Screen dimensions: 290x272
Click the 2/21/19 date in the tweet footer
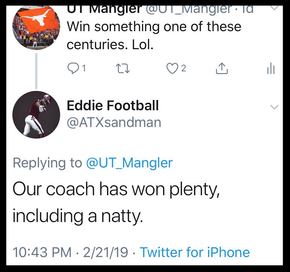point(106,252)
